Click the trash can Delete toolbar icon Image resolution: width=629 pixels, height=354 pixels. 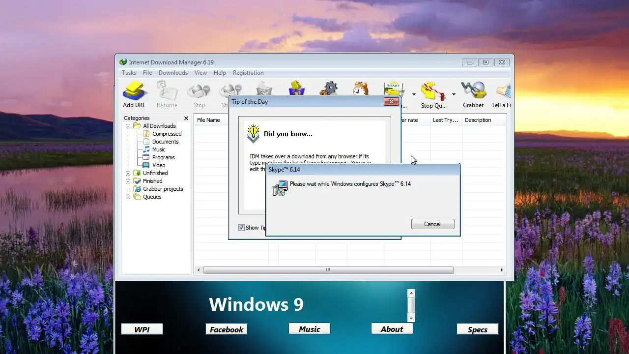264,88
